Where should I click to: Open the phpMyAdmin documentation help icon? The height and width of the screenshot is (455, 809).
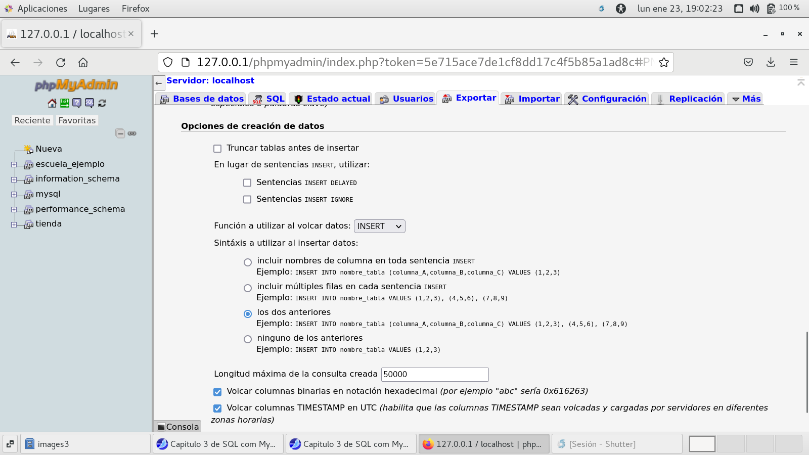coord(77,103)
